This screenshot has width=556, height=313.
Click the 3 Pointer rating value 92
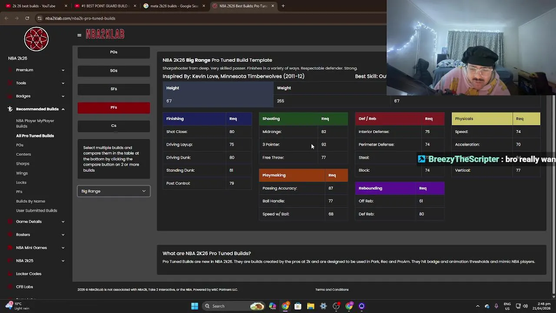tap(324, 144)
